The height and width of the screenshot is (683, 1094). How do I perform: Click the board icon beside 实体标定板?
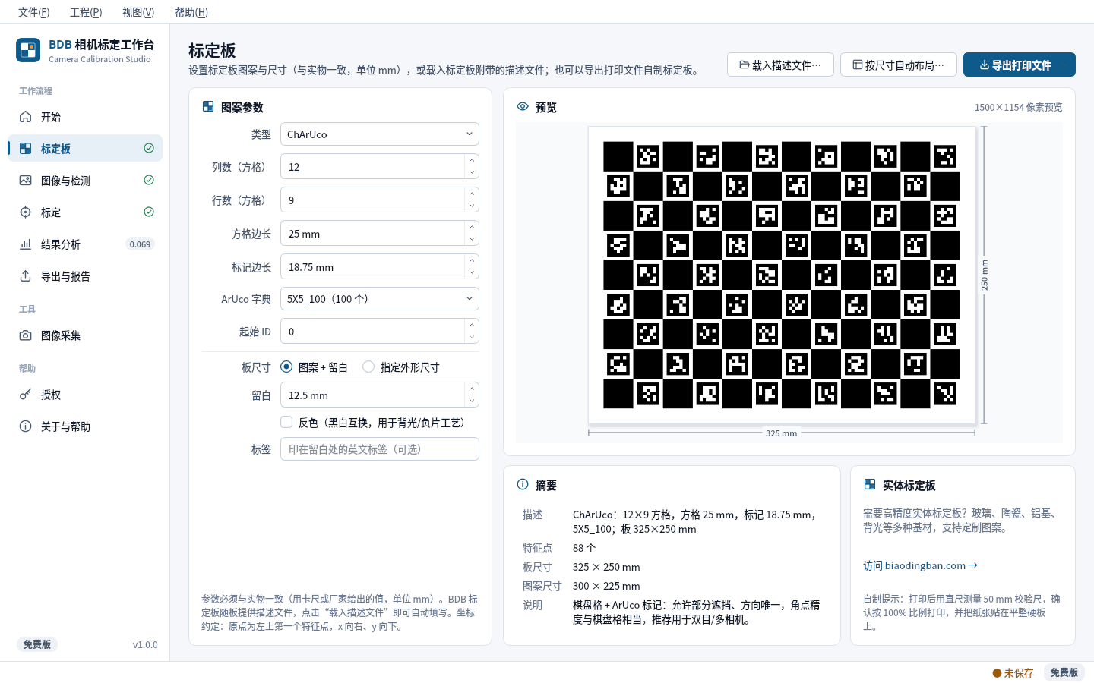click(870, 485)
